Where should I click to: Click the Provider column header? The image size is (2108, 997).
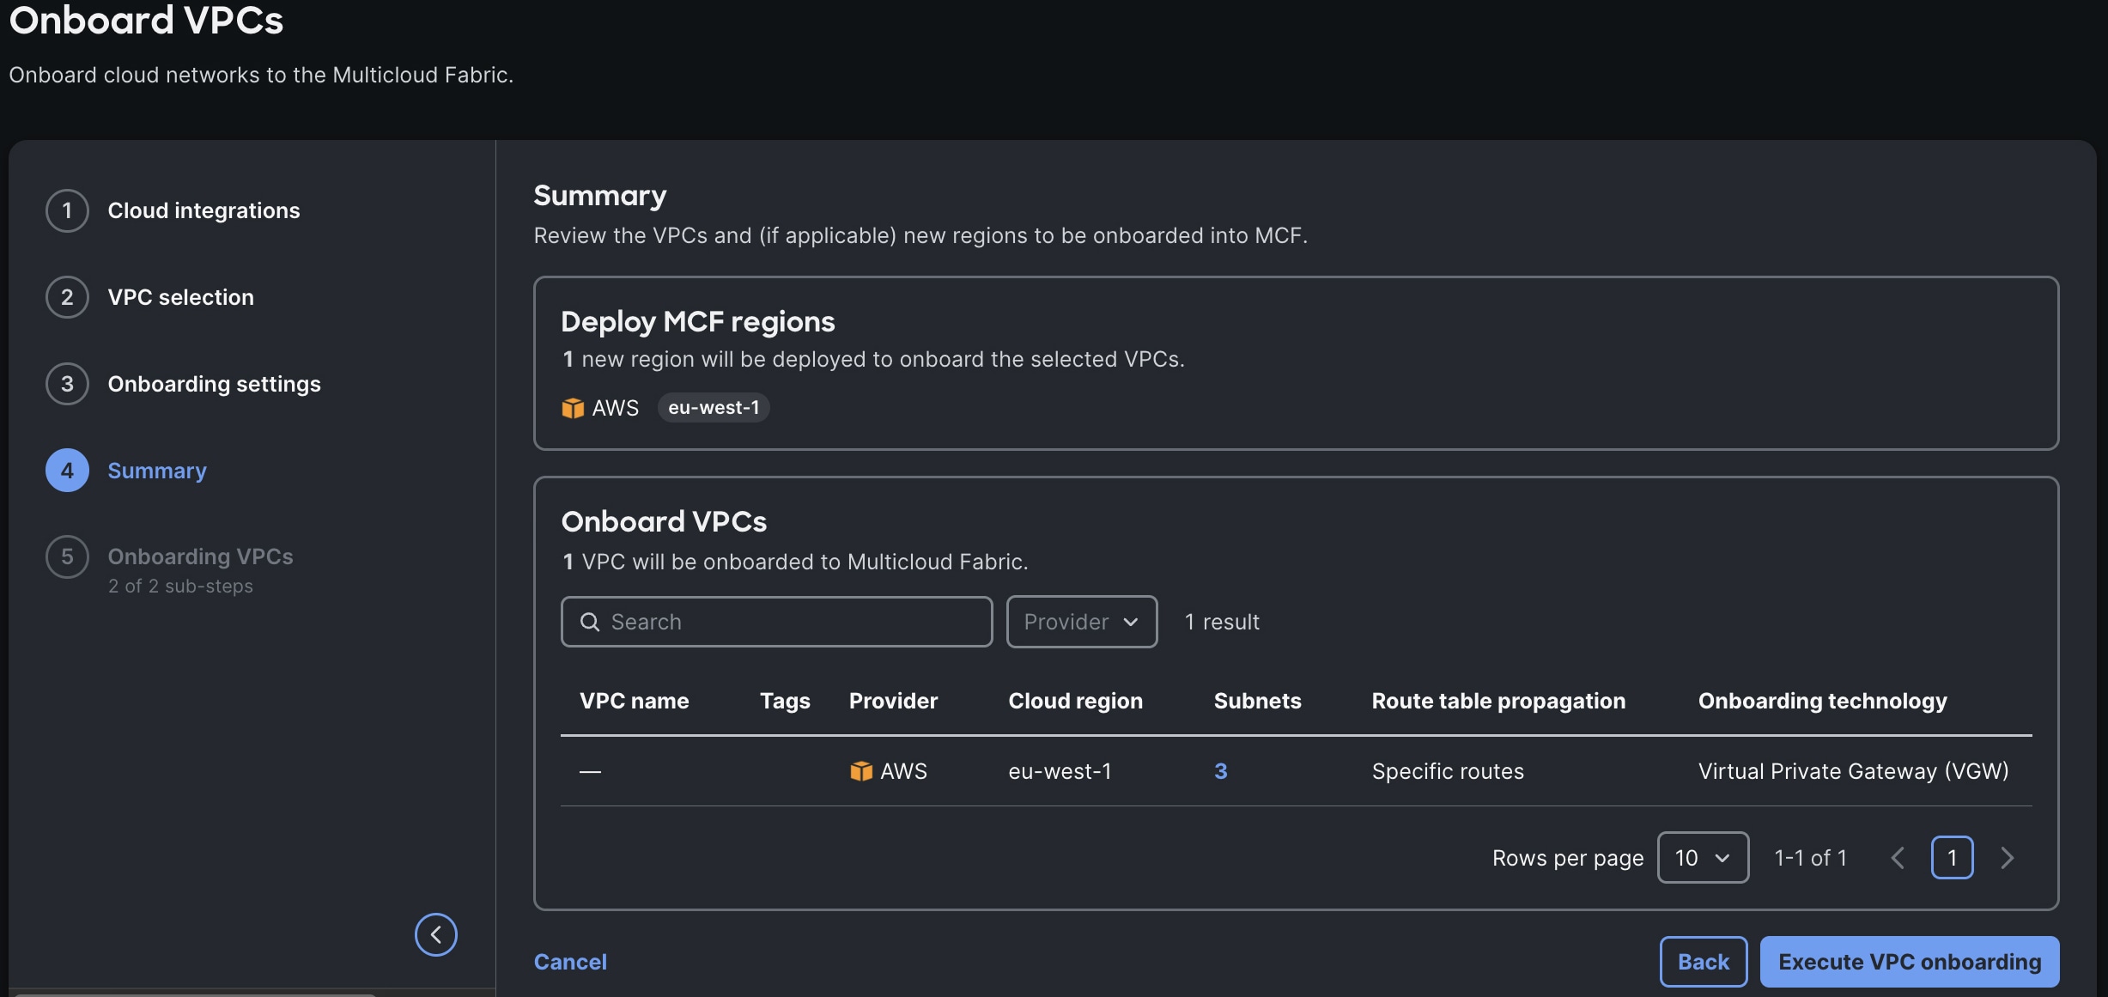pos(893,701)
